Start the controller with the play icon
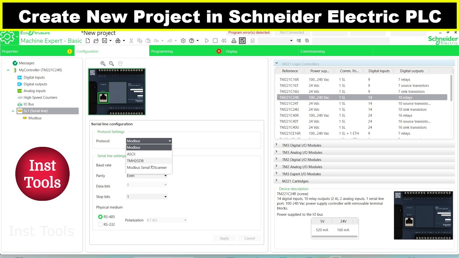 [x=207, y=41]
